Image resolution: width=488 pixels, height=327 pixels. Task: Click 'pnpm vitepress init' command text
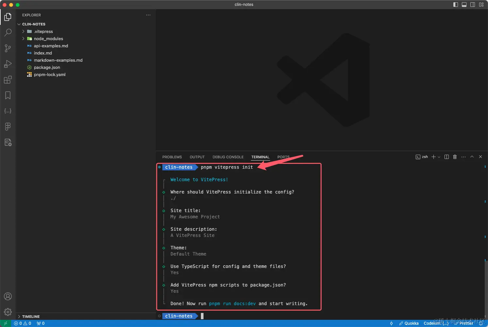(x=227, y=167)
